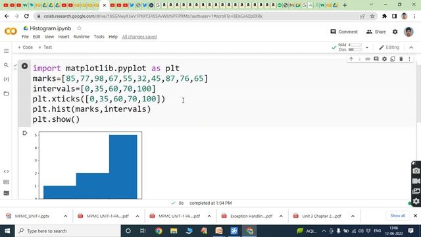Show hidden system tray icons
The image size is (421, 237).
tap(324, 231)
